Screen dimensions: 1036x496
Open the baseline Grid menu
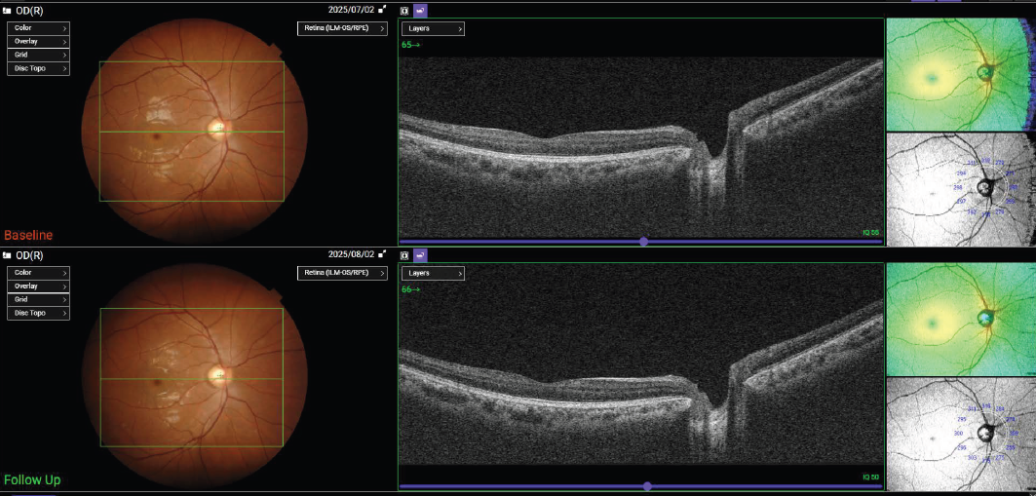click(38, 56)
